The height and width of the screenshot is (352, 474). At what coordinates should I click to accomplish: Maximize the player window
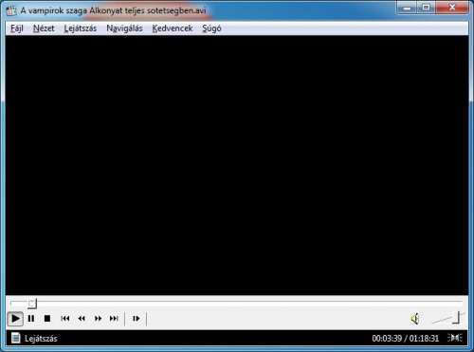[426, 8]
